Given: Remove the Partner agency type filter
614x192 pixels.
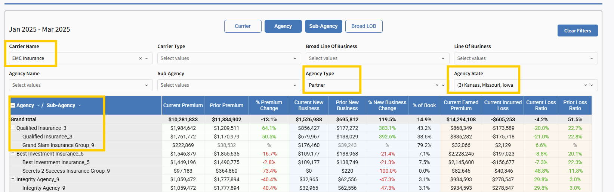Looking at the screenshot, I should tap(437, 85).
